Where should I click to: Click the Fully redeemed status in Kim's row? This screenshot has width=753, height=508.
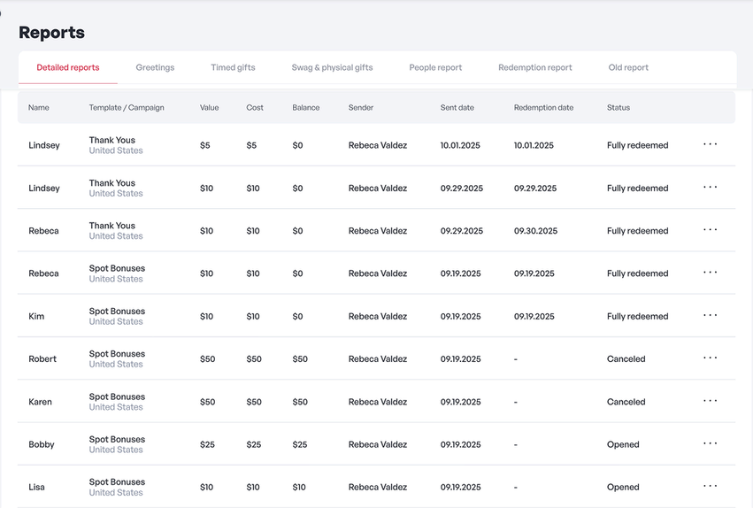coord(638,317)
